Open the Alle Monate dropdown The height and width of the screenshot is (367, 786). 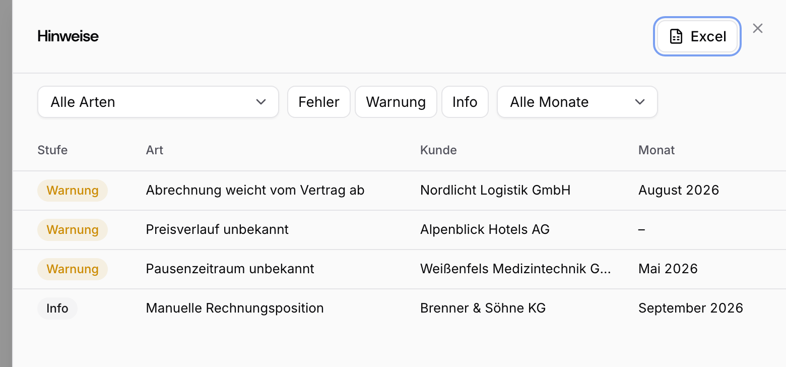577,102
